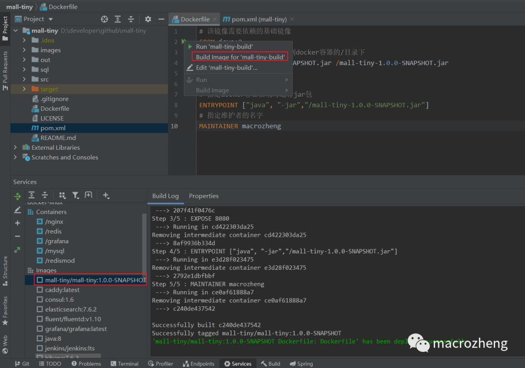Open Project panel settings gear

coord(148,19)
